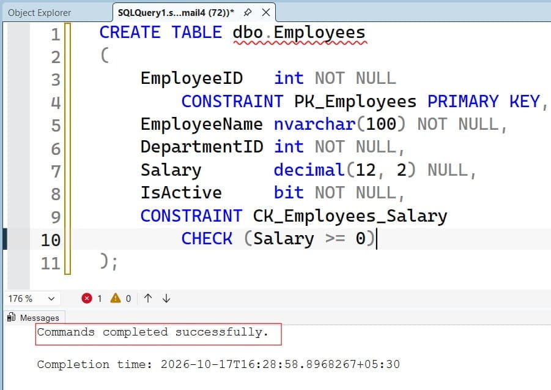Click the yellow warning count icon
Screen dimensions: 551x390
(115, 298)
